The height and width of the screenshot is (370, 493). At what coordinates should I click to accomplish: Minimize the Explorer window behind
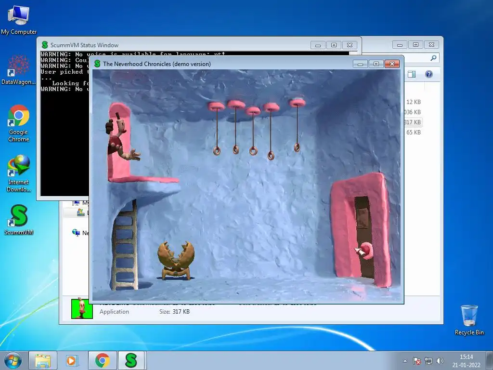[400, 45]
